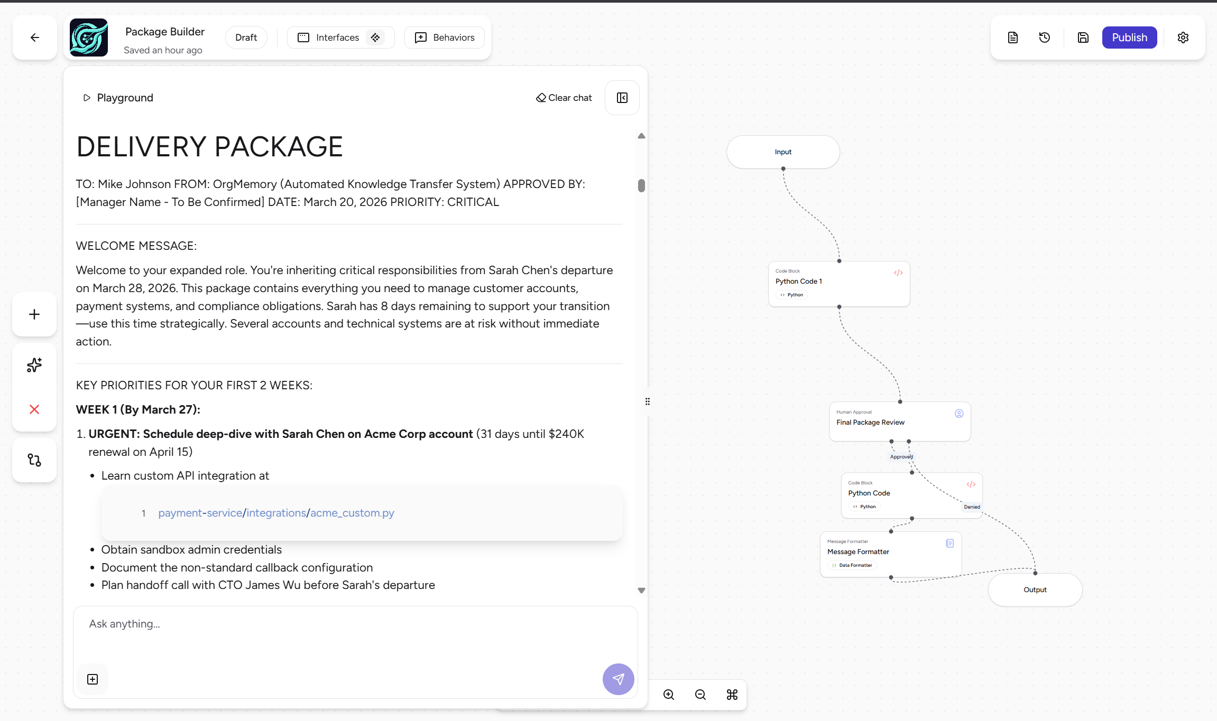Click the save disk icon
Viewport: 1217px width, 721px height.
coord(1083,38)
